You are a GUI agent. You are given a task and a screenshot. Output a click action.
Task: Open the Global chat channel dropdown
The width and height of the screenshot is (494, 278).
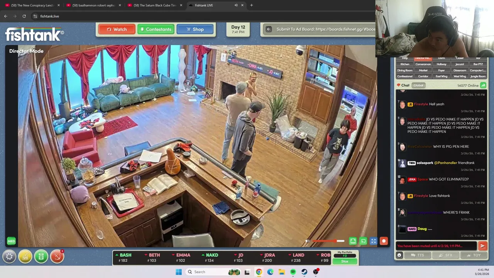[418, 85]
